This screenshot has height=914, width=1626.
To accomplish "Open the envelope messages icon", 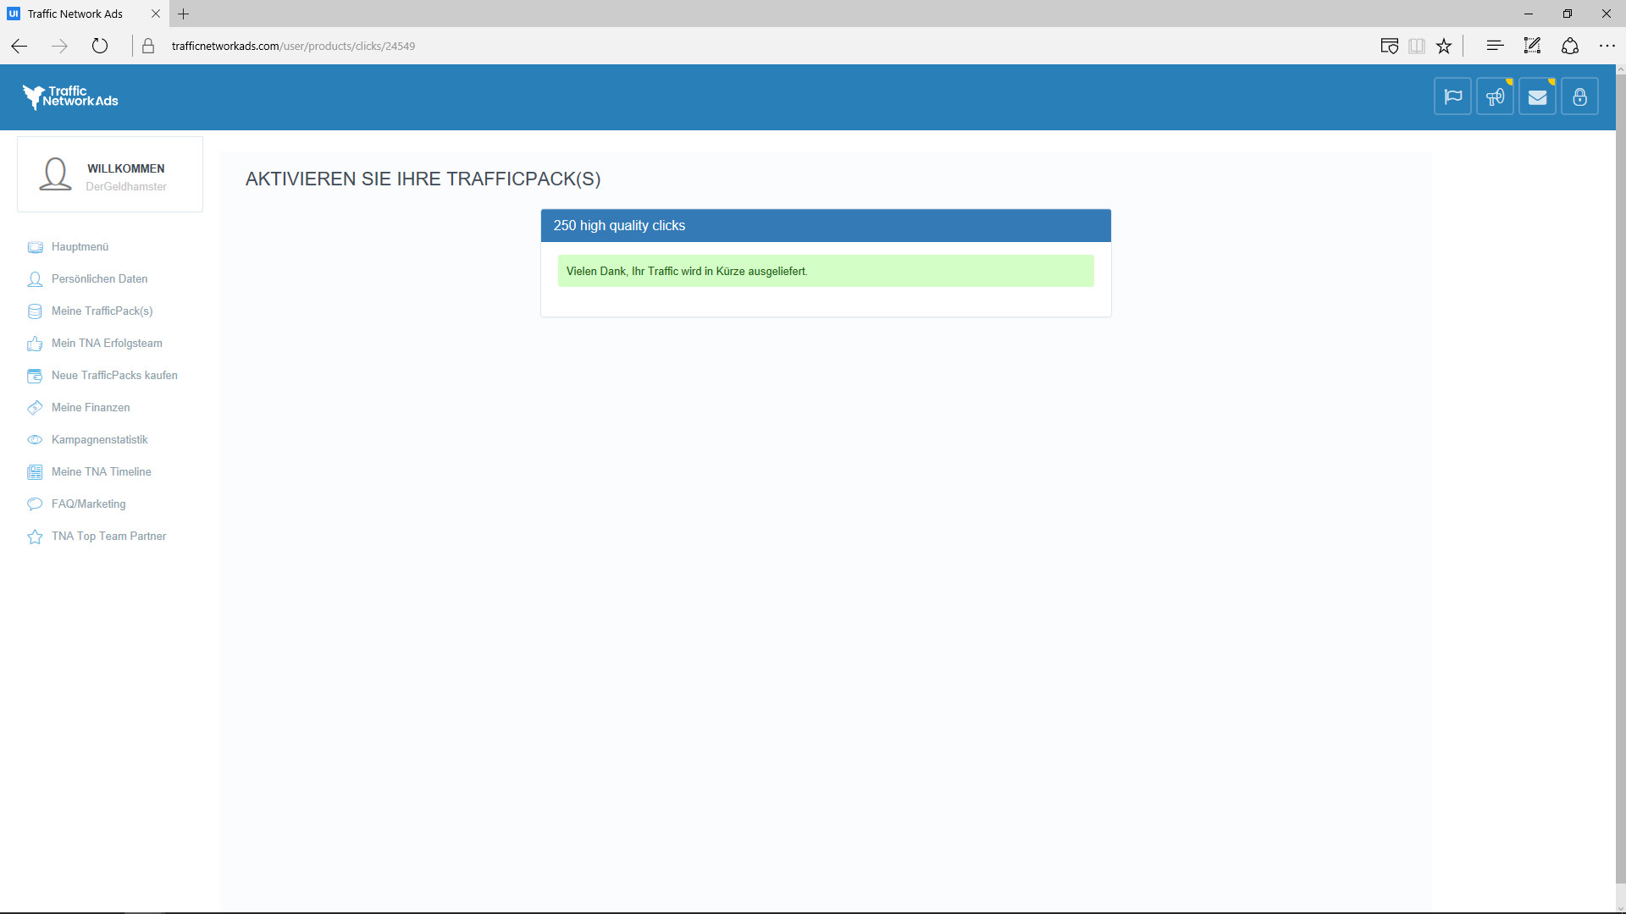I will (1537, 96).
